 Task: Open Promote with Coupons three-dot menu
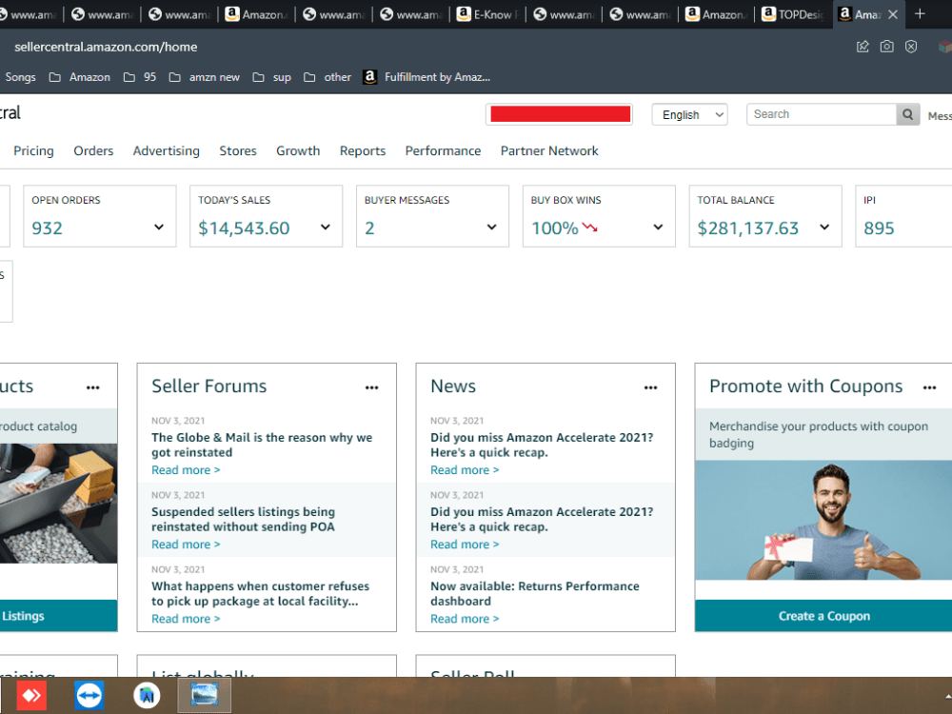[929, 387]
